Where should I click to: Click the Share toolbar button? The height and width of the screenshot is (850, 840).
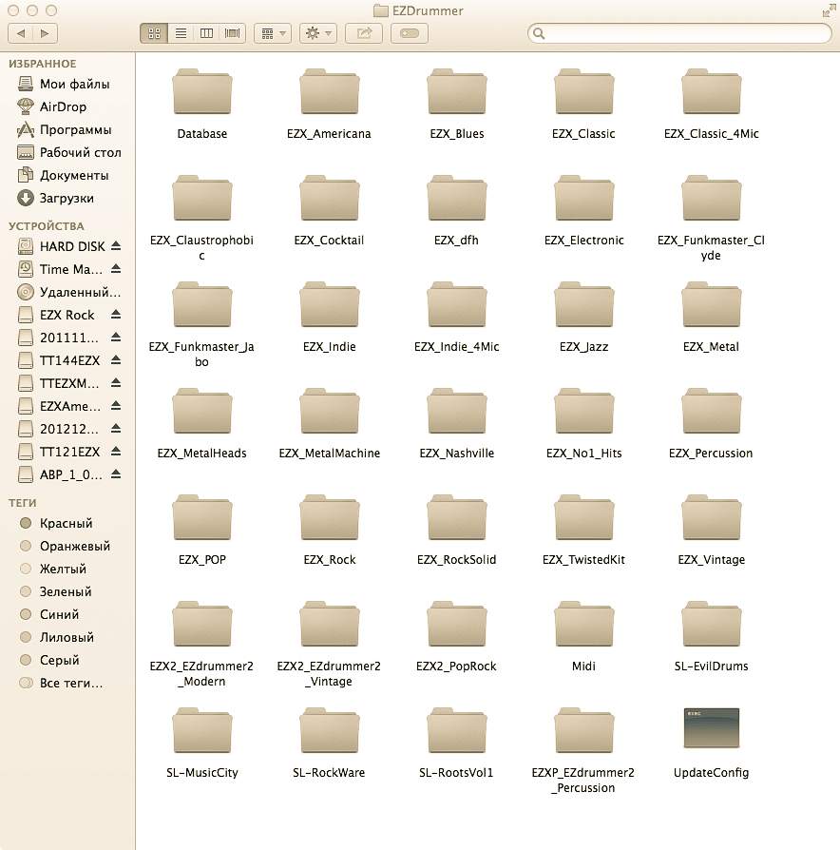(x=364, y=33)
